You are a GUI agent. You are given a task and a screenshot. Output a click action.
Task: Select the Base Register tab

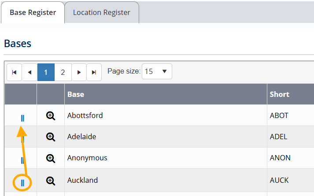[33, 12]
